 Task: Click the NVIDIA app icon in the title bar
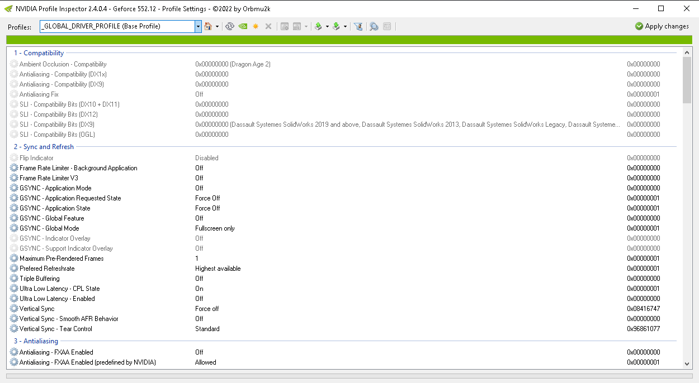click(8, 8)
